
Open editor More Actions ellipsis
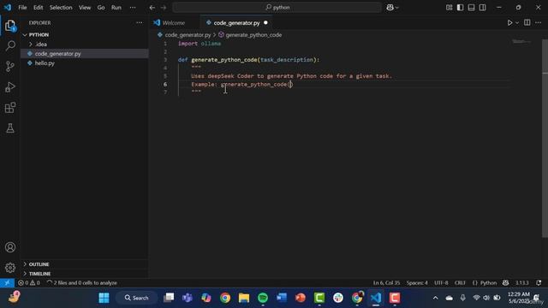point(538,23)
